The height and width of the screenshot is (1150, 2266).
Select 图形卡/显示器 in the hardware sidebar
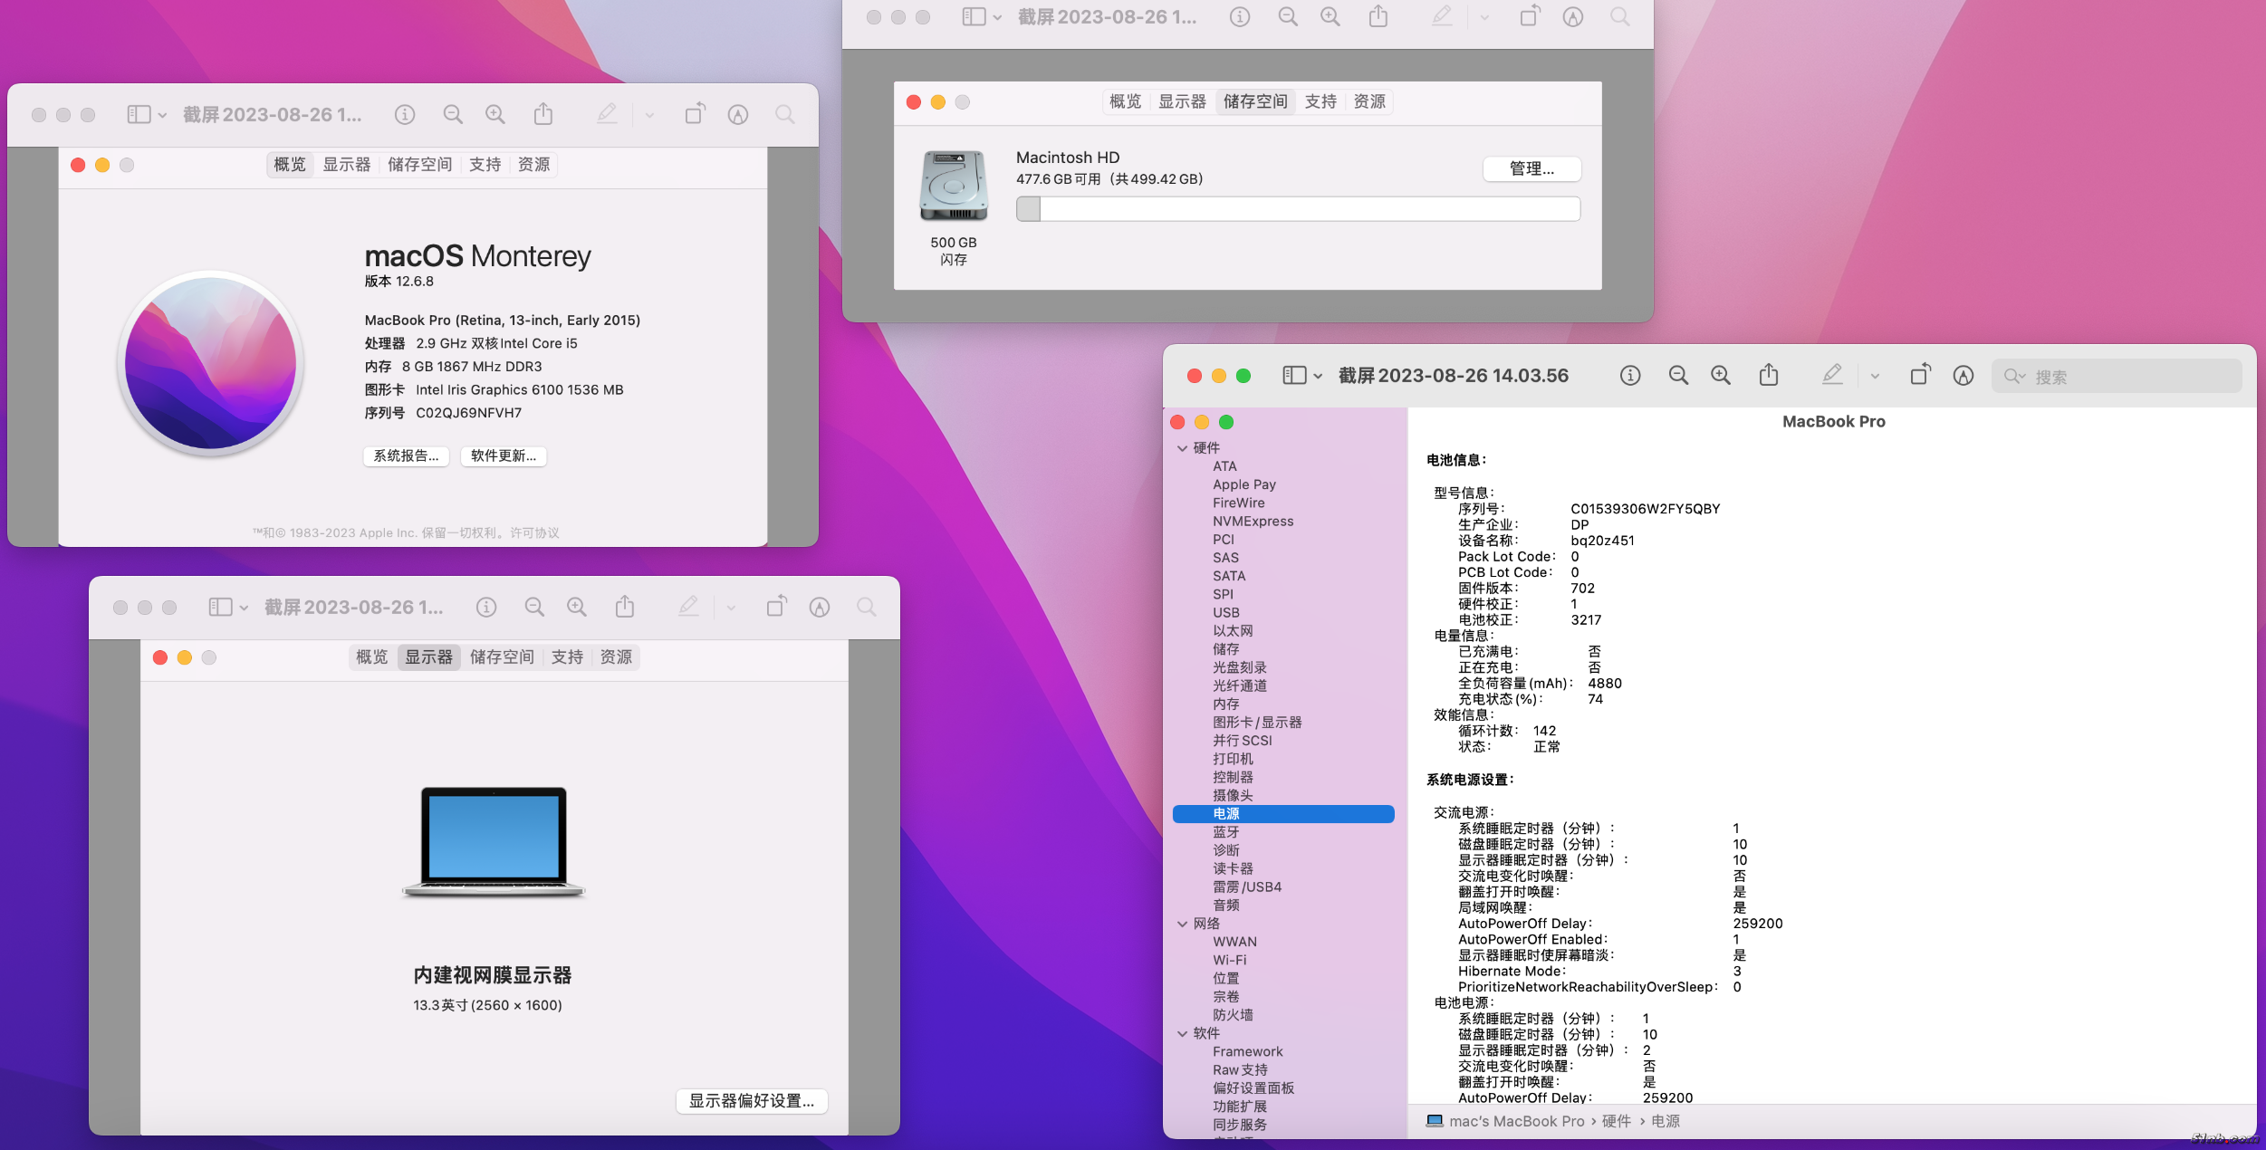[1257, 723]
